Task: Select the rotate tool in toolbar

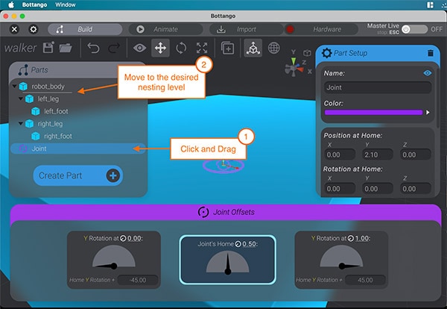Action: pyautogui.click(x=181, y=48)
